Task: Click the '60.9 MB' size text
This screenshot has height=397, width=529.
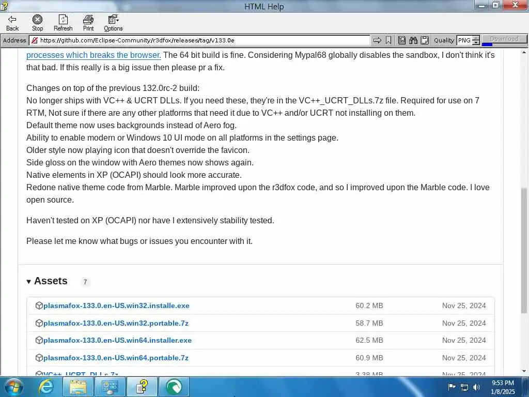Action: (369, 358)
